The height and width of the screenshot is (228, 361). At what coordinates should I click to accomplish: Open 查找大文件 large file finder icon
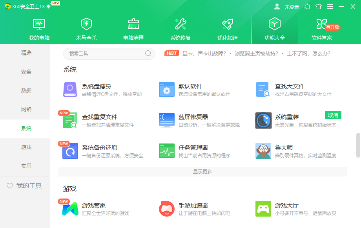click(x=263, y=90)
